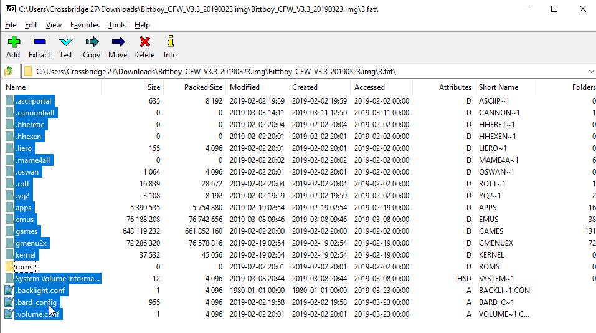Click the red Delete icon

coord(144,42)
